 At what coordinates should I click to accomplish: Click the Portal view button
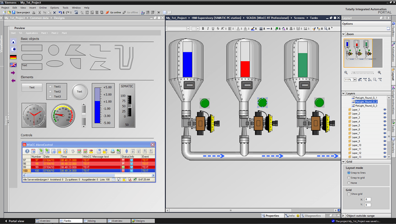click(x=15, y=221)
